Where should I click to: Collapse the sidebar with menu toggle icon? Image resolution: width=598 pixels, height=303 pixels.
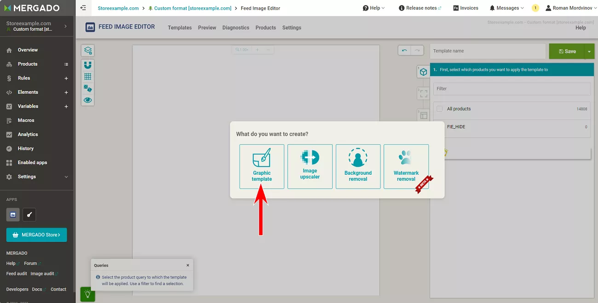click(83, 8)
